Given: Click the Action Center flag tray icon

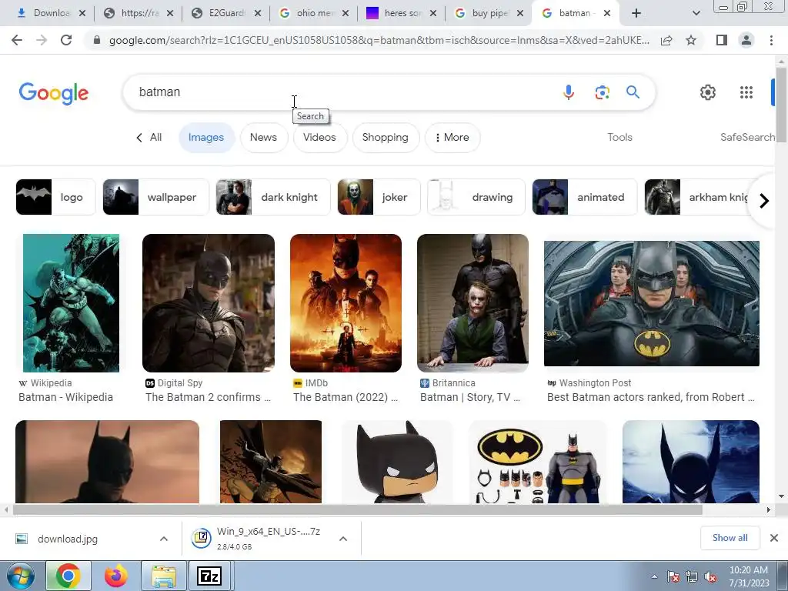Looking at the screenshot, I should (x=673, y=577).
